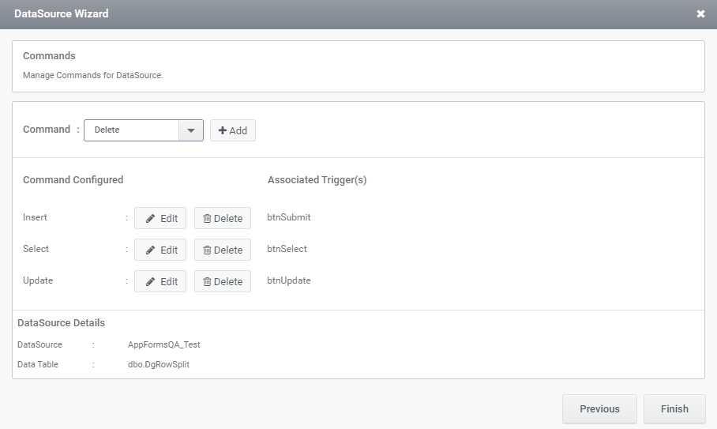
Task: Go back with the Previous button
Action: [x=599, y=409]
